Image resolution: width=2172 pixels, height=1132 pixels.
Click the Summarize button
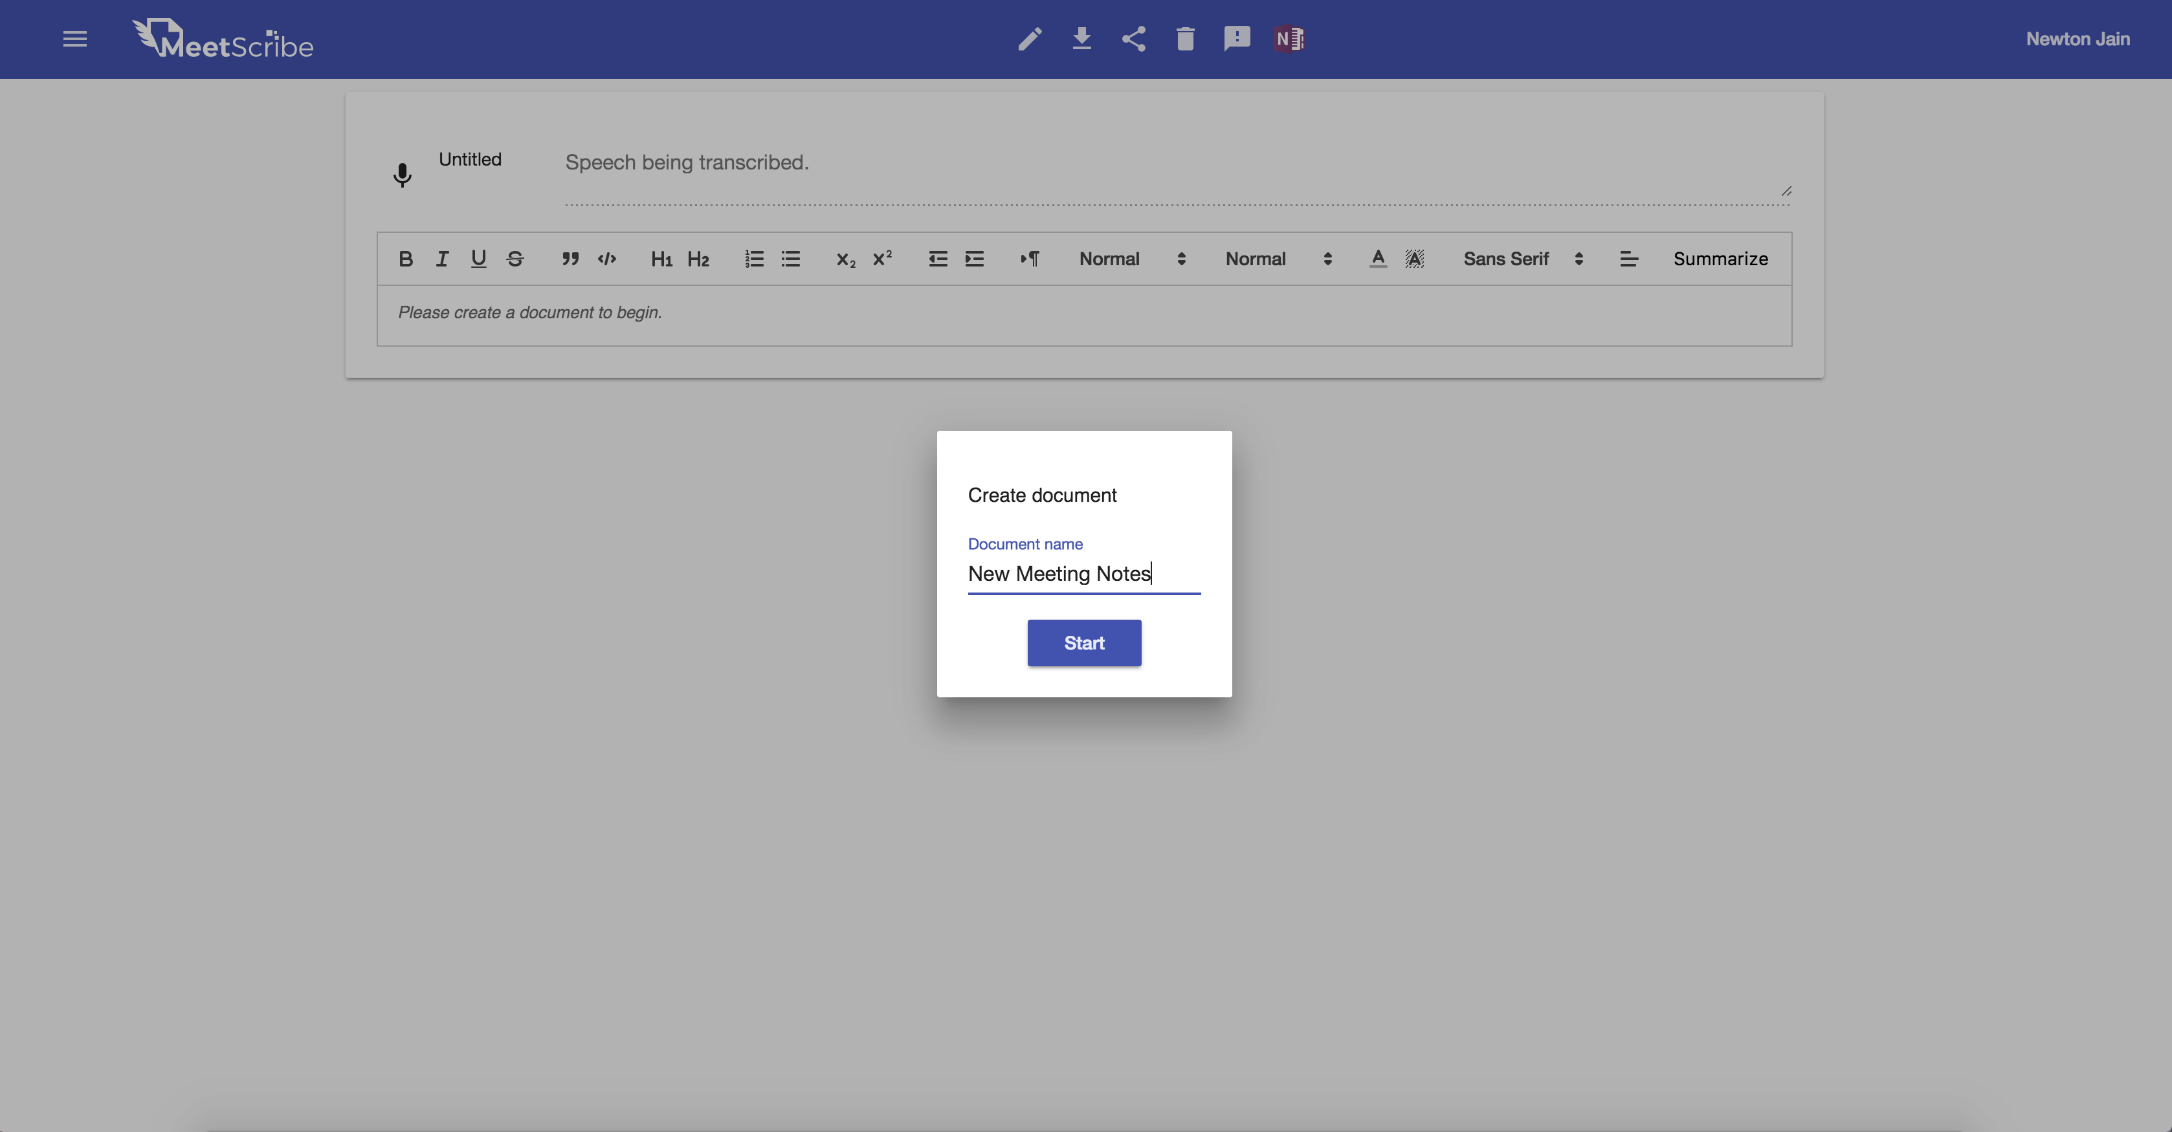coord(1720,259)
